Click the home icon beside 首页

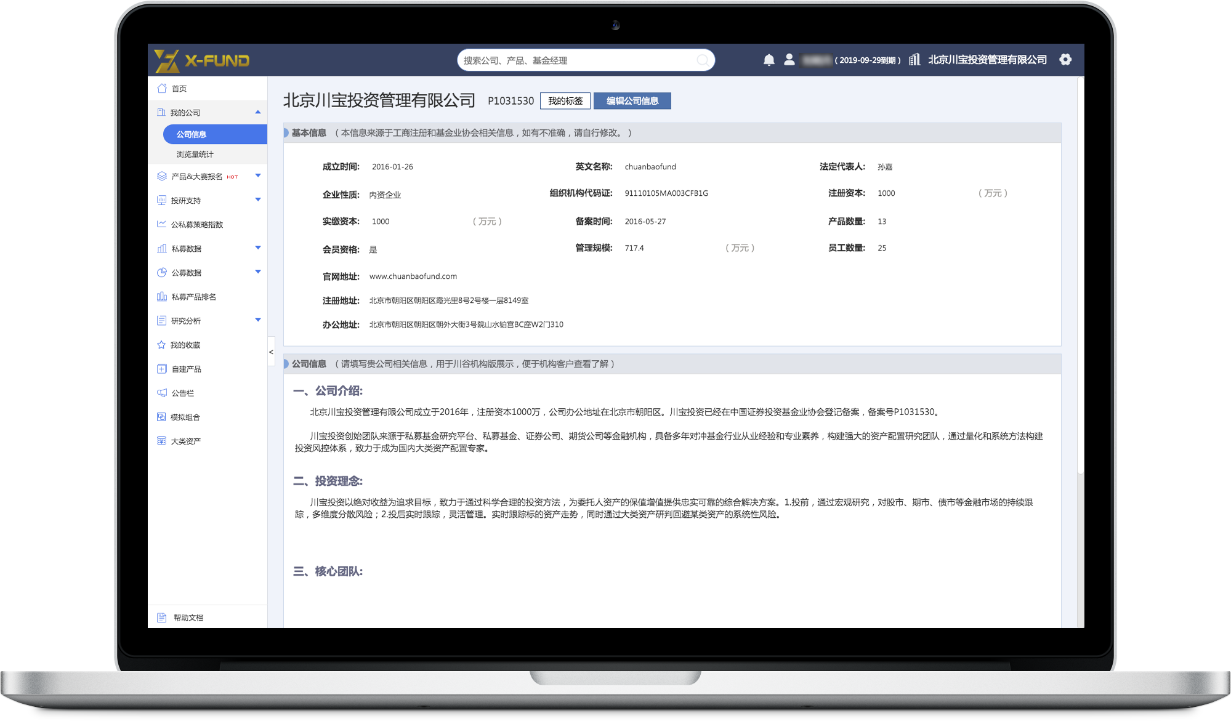162,89
